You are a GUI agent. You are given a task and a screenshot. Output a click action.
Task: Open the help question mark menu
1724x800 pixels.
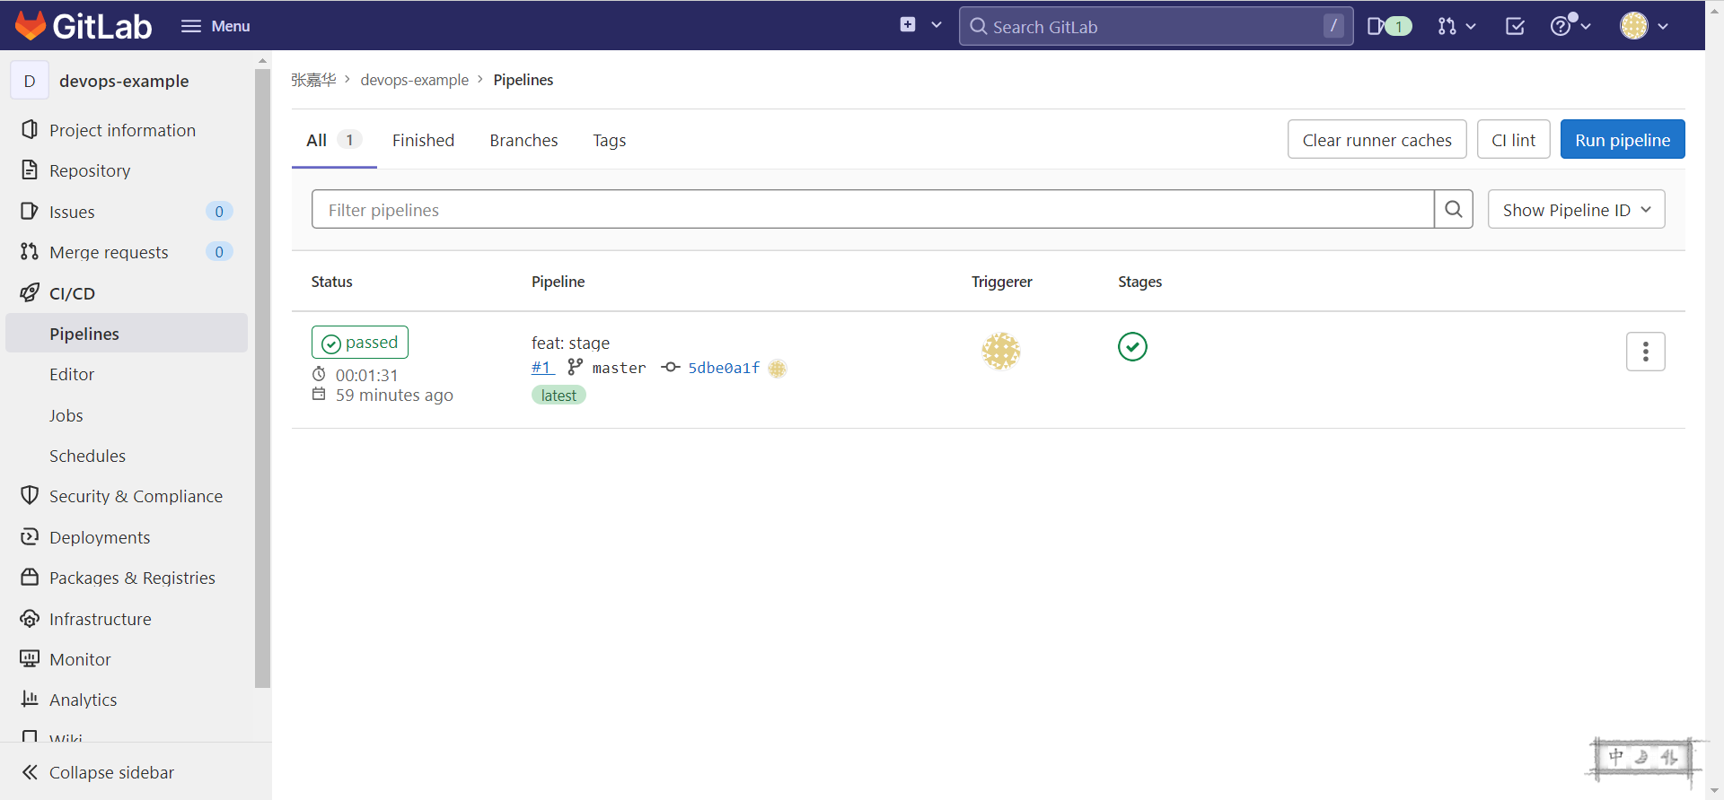[x=1570, y=26]
